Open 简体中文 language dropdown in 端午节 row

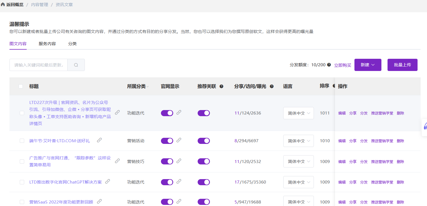pos(298,141)
